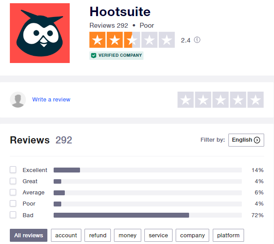Click the arrow in English filter
This screenshot has width=274, height=244.
tap(257, 140)
